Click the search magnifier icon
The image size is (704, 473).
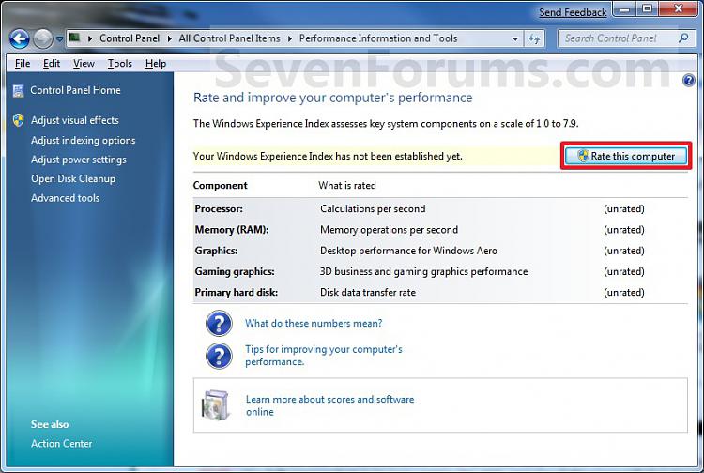point(683,38)
